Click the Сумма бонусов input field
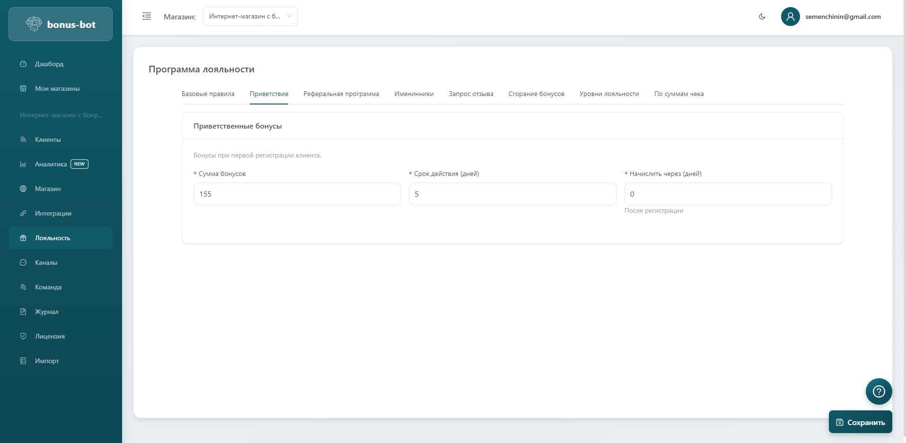Viewport: 906px width, 443px height. [297, 194]
